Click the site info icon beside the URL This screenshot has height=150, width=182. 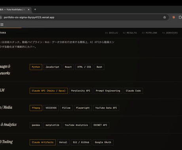[x=1, y=17]
